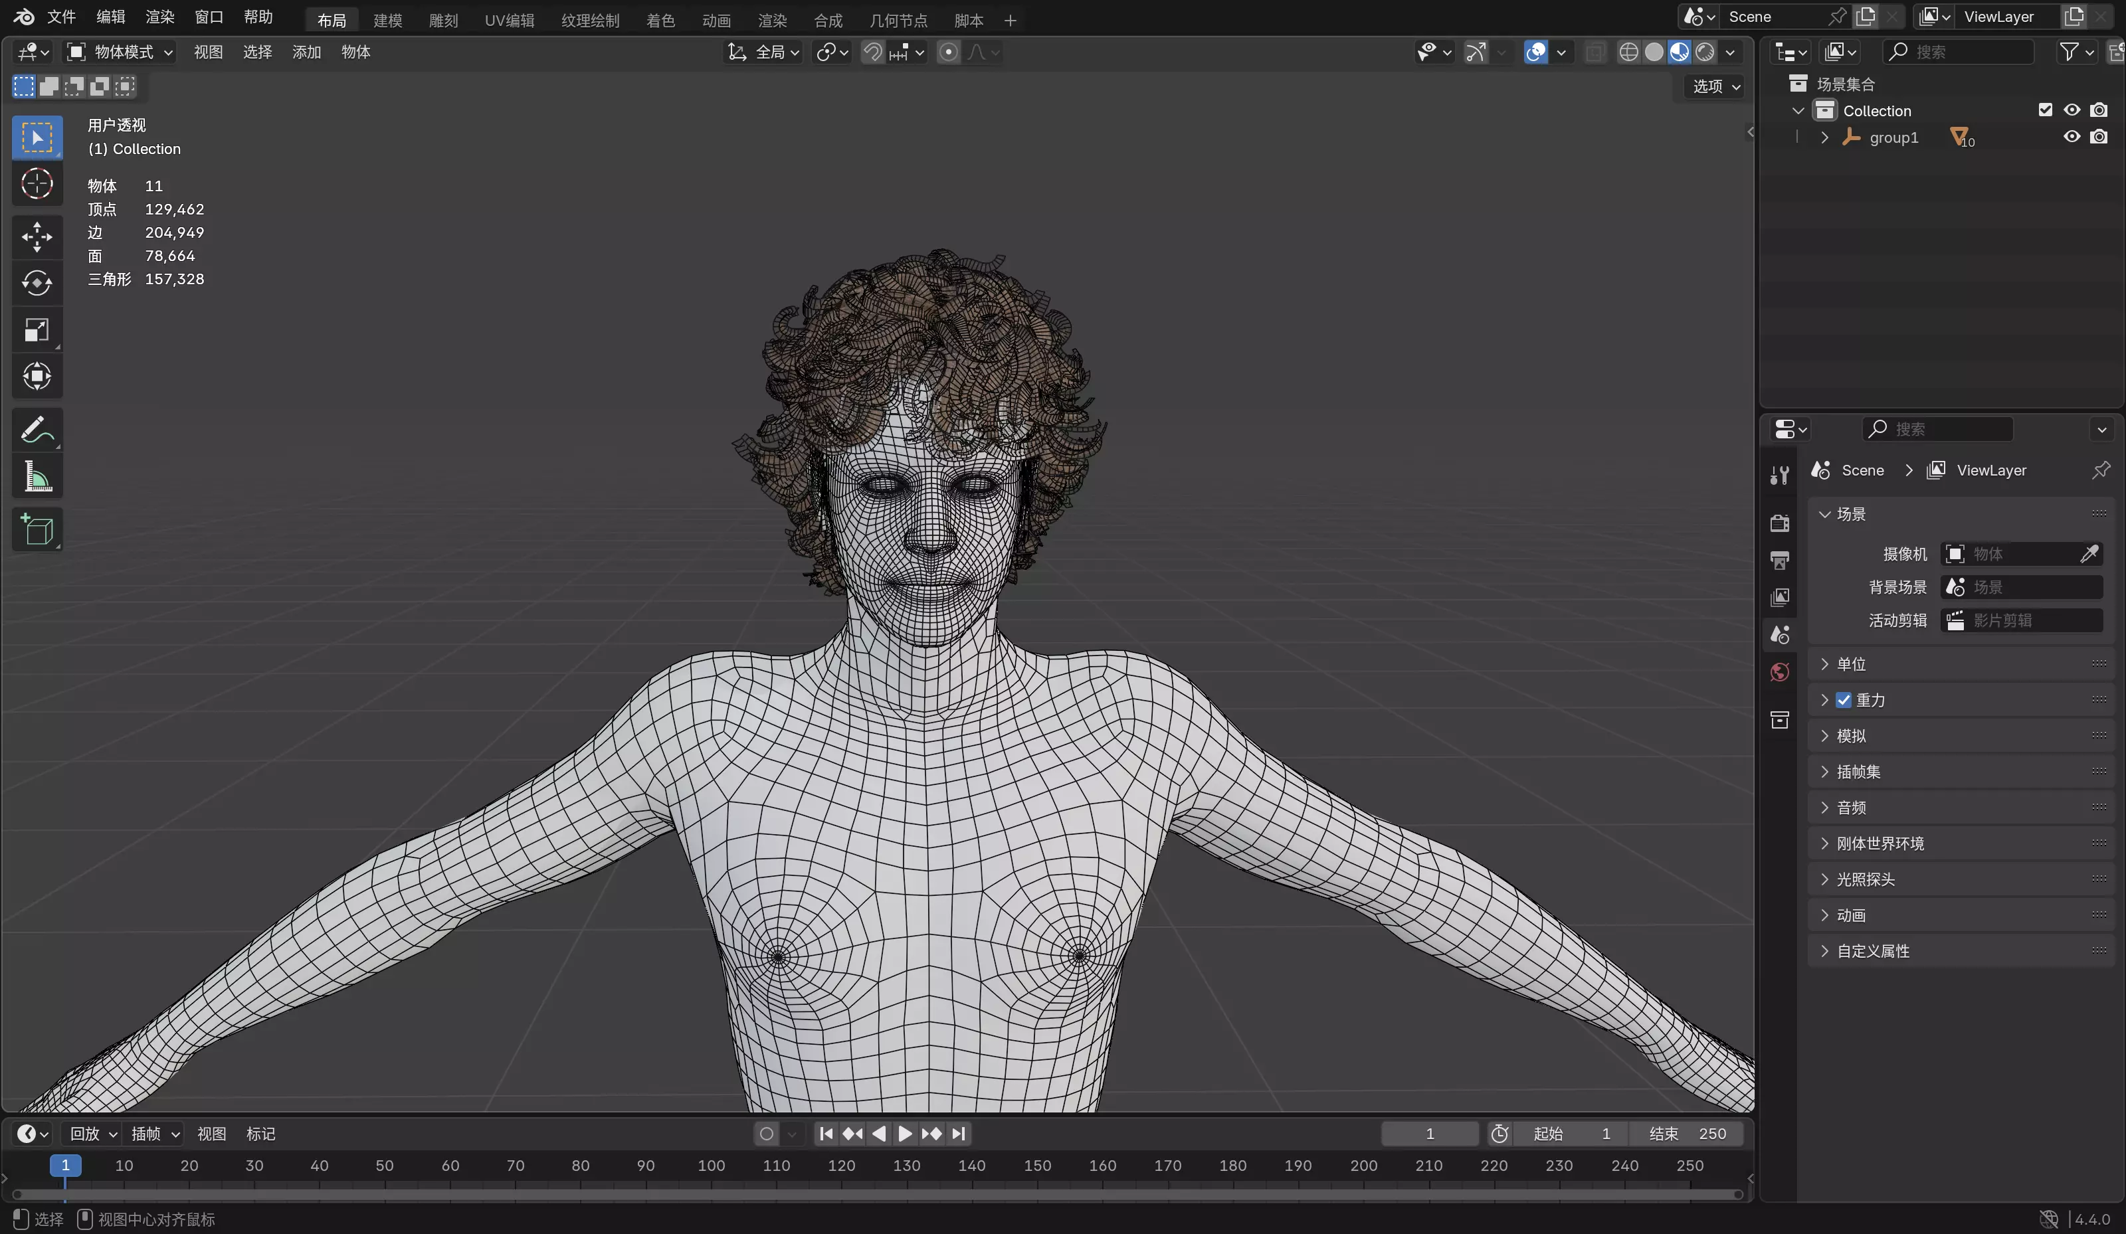
Task: Select the Transform tool
Action: click(37, 376)
